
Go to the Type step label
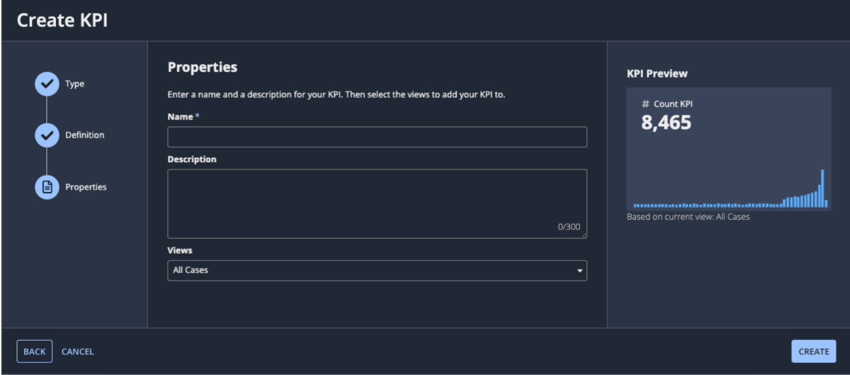pos(74,84)
